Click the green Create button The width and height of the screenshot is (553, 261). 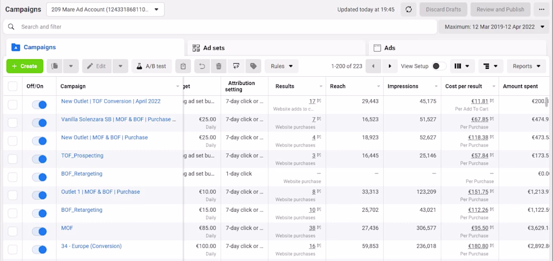[x=25, y=66]
